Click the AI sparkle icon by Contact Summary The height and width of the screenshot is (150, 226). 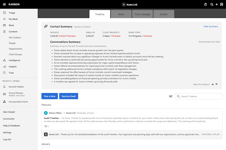click(46, 26)
